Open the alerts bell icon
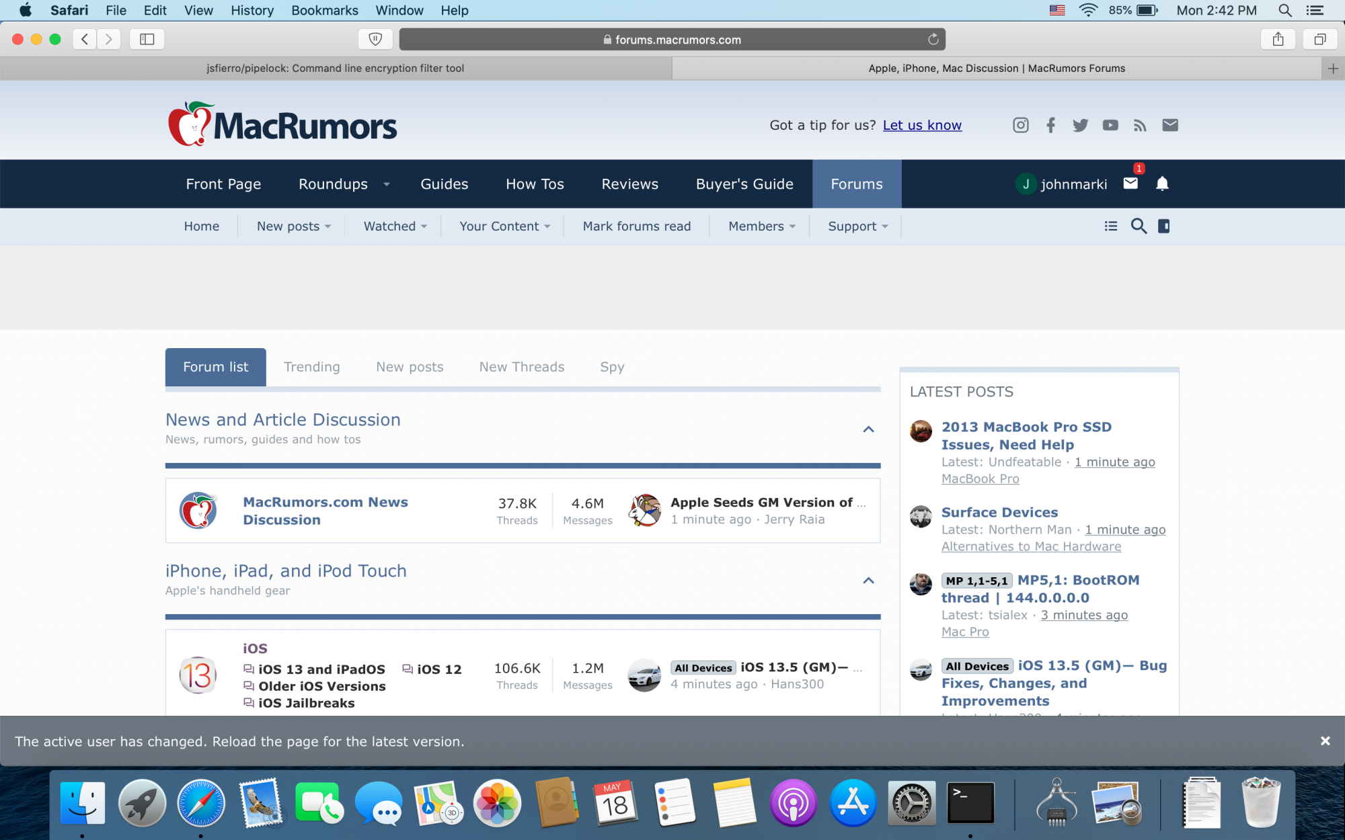The image size is (1345, 840). (x=1162, y=183)
